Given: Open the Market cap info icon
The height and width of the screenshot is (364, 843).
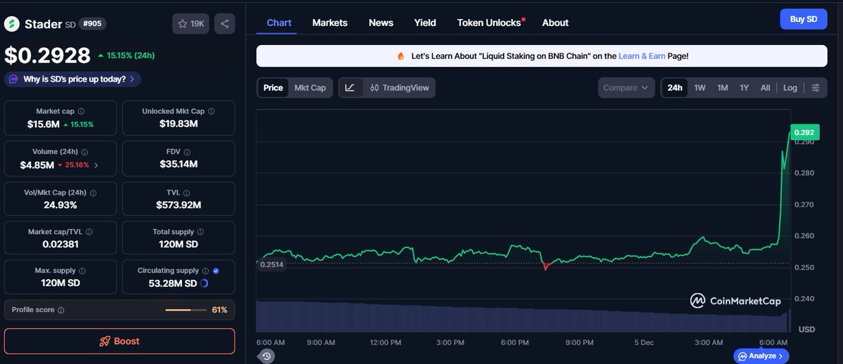Looking at the screenshot, I should [x=81, y=112].
